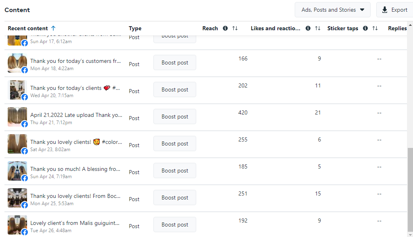Viewport: 413px width, 237px height.
Task: Click the Reach info icon
Action: [225, 28]
